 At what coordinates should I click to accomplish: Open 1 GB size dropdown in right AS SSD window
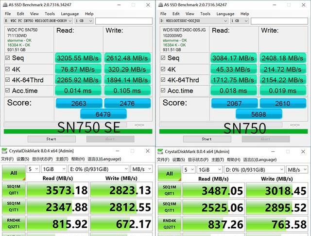click(x=240, y=20)
